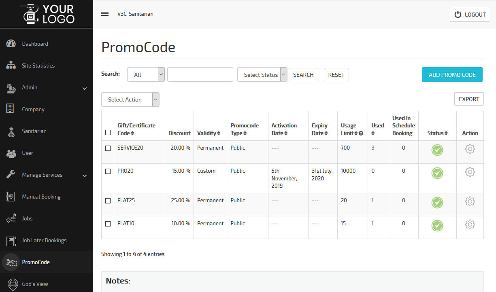
Task: Sort by Promocode Type column arrows
Action: (x=245, y=133)
